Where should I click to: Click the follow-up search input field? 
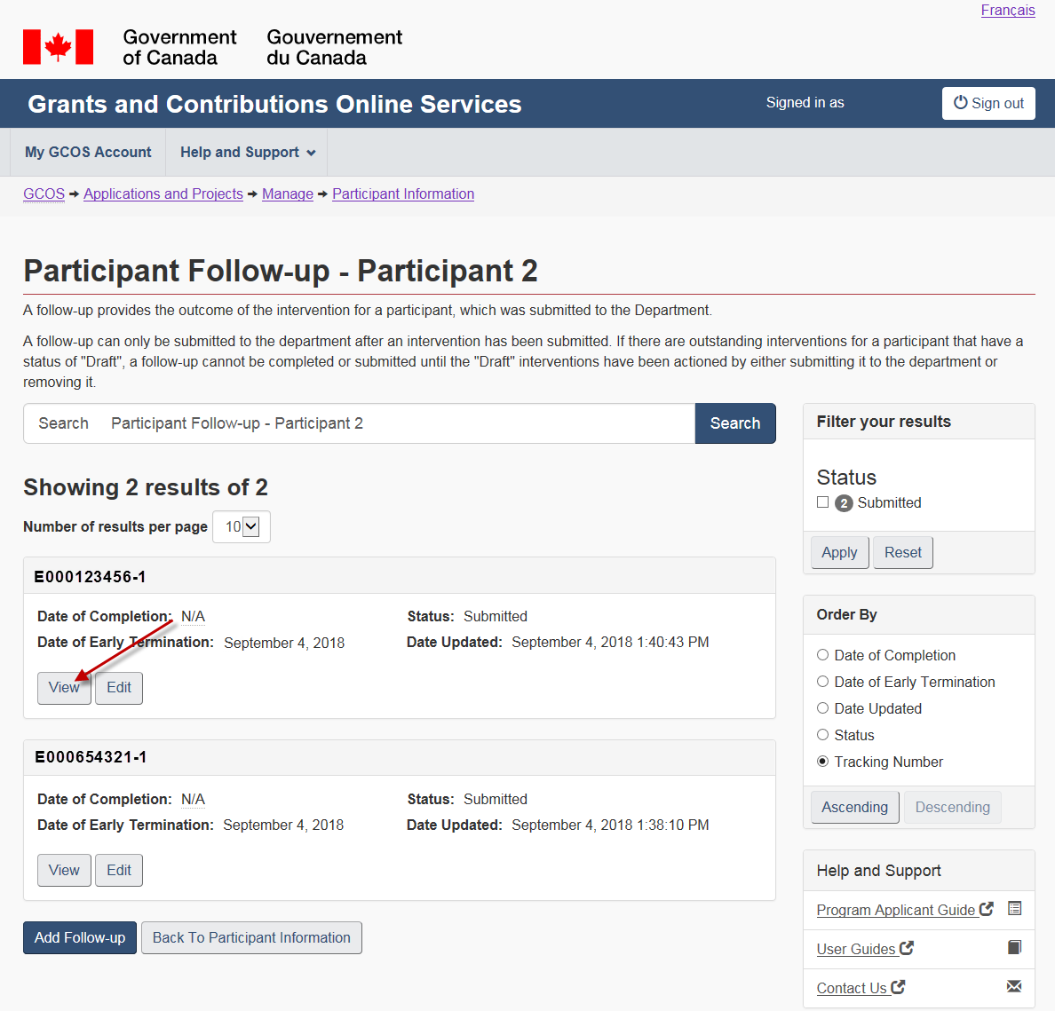coord(400,423)
